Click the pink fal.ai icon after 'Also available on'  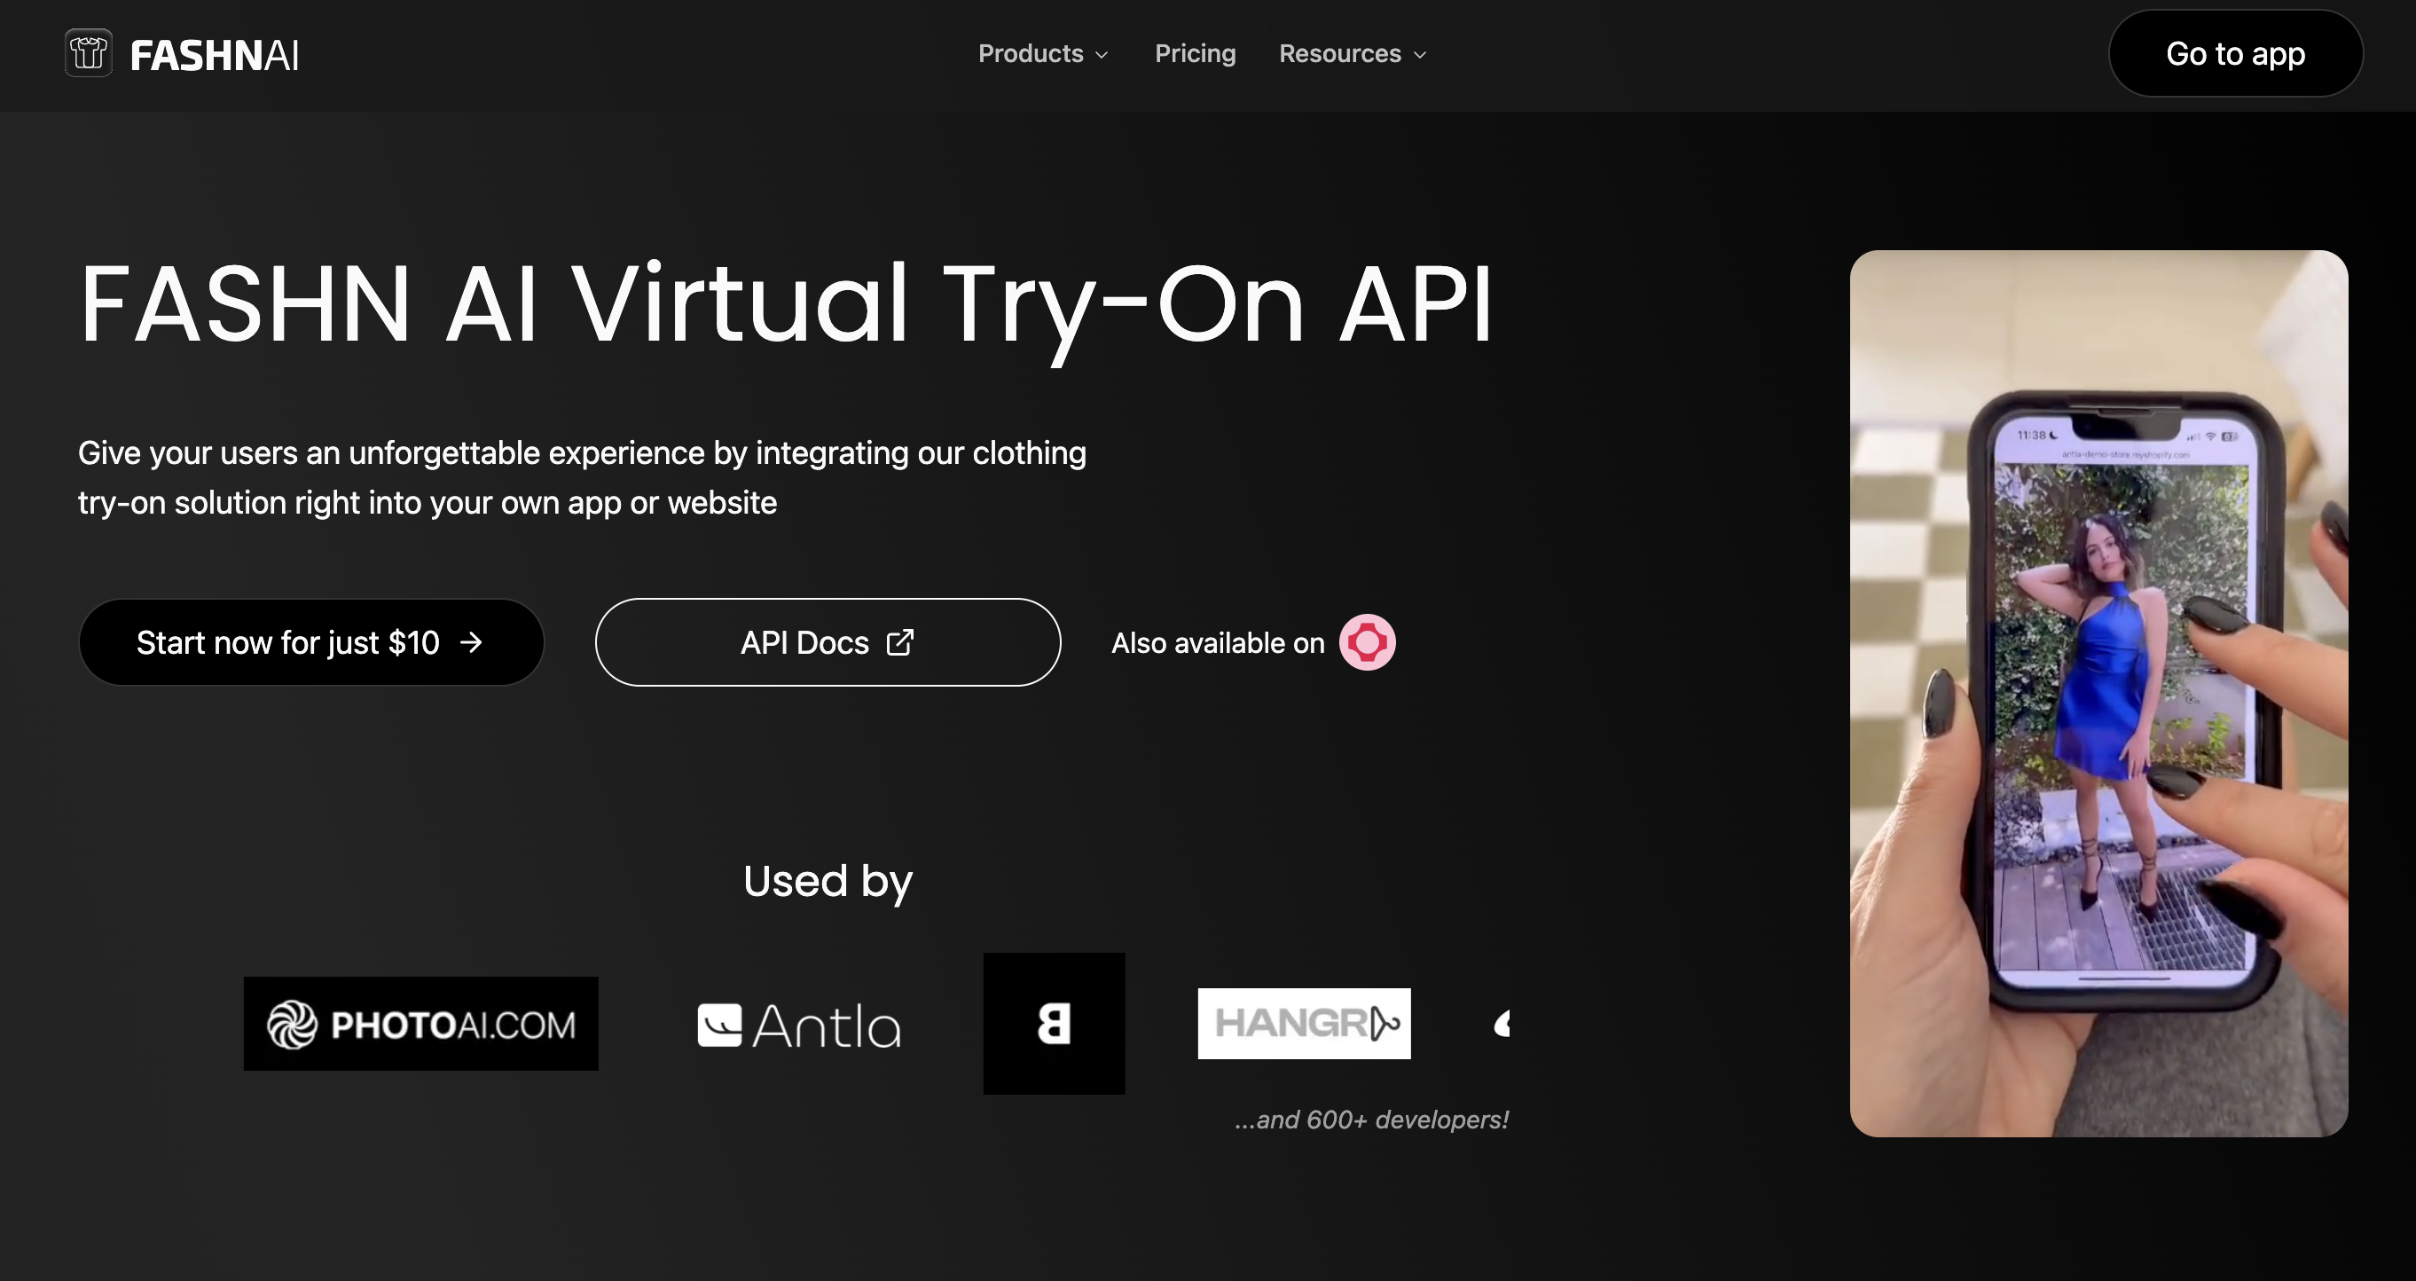[1368, 642]
